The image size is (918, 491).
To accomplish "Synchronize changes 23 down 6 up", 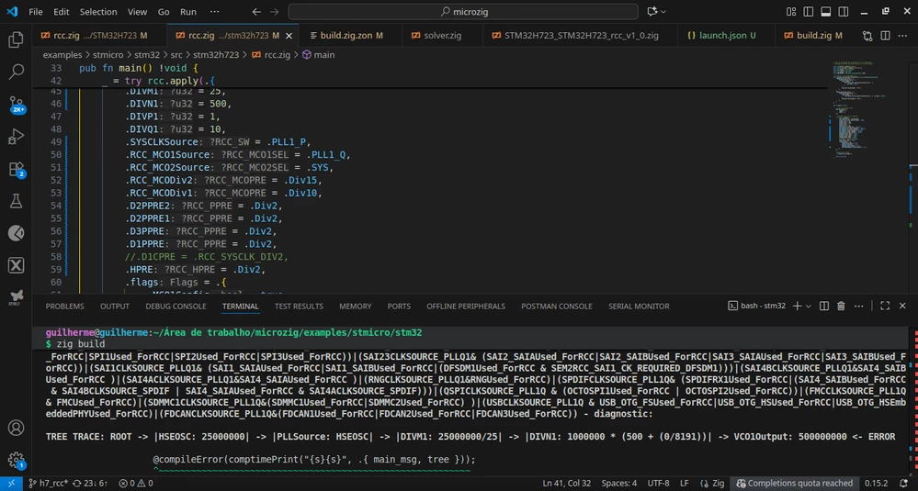I will [89, 484].
